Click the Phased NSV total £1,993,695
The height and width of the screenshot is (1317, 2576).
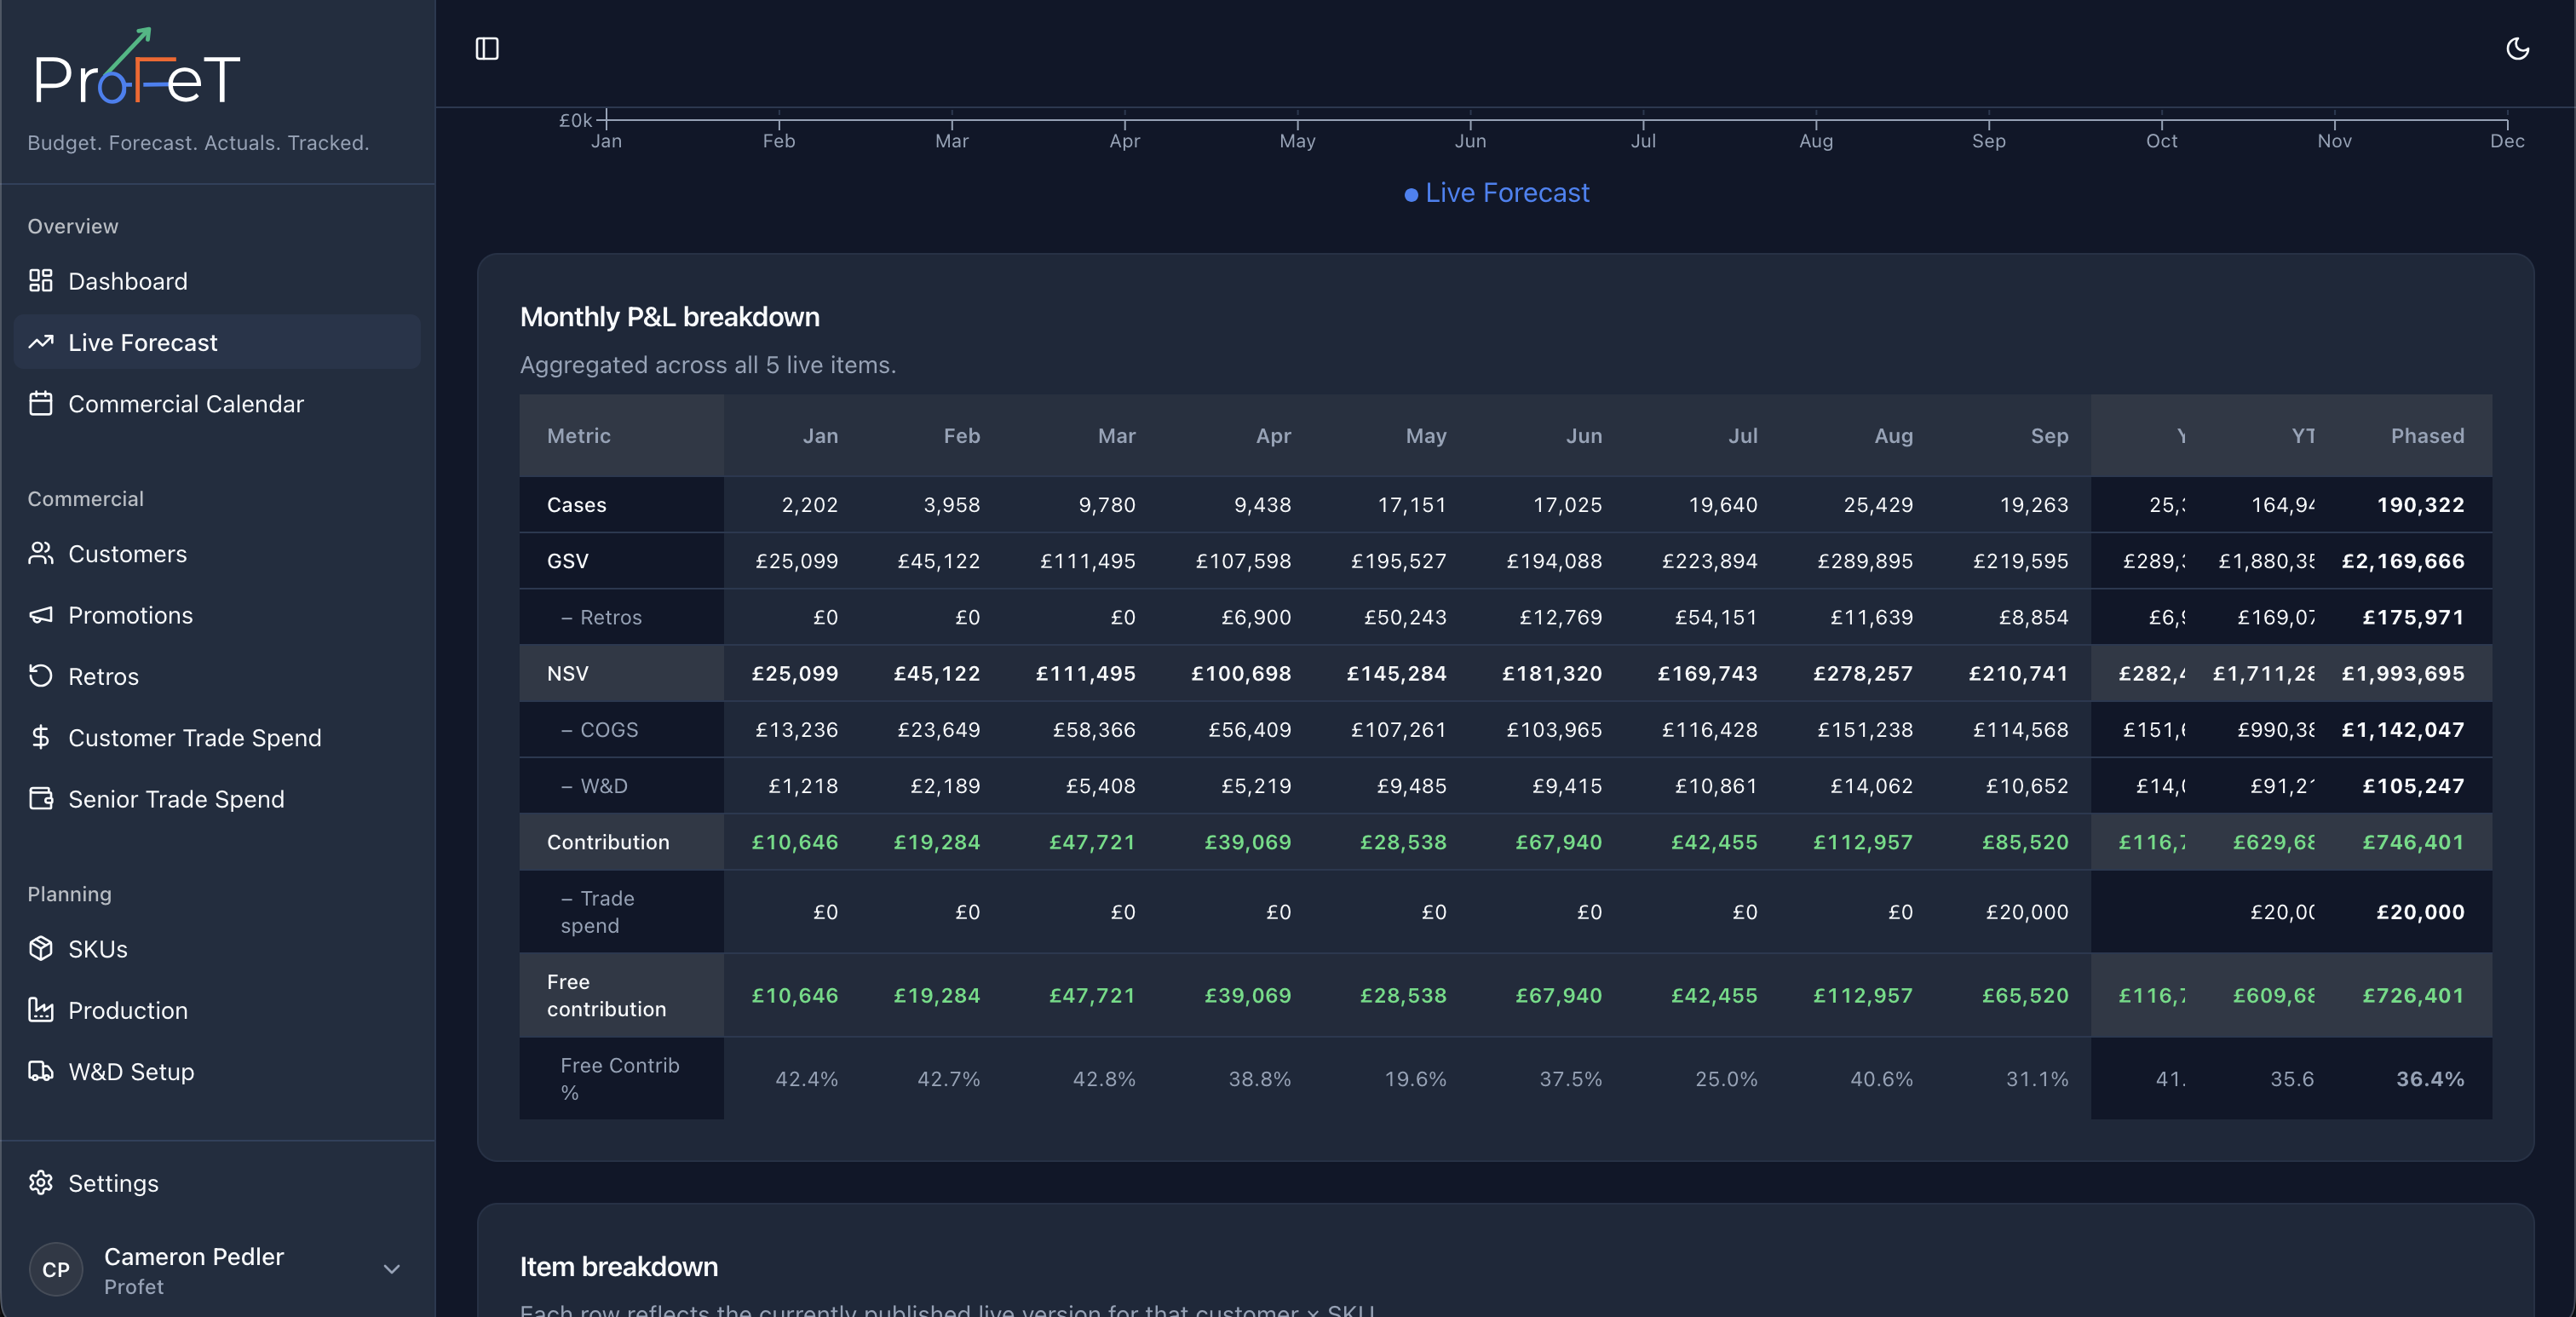pyautogui.click(x=2402, y=673)
